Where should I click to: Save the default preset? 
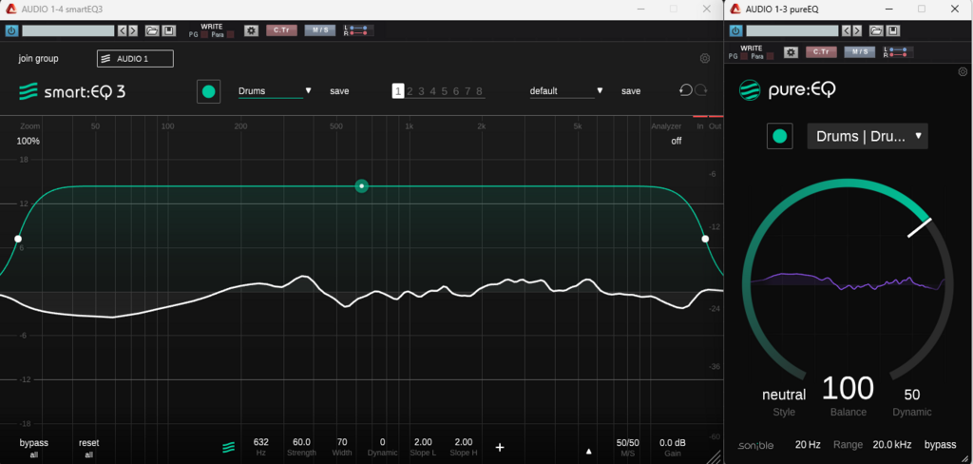tap(631, 91)
